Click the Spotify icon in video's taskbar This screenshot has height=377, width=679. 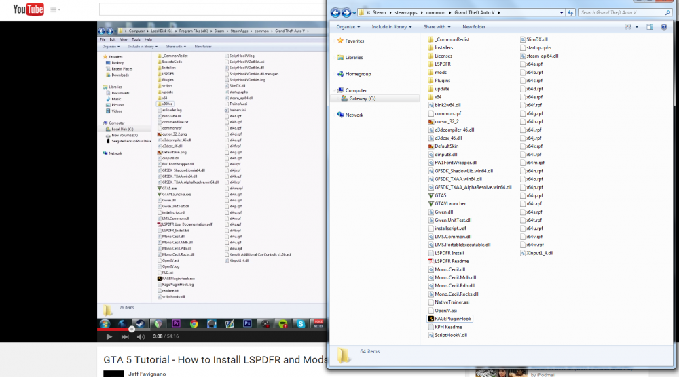tap(282, 323)
